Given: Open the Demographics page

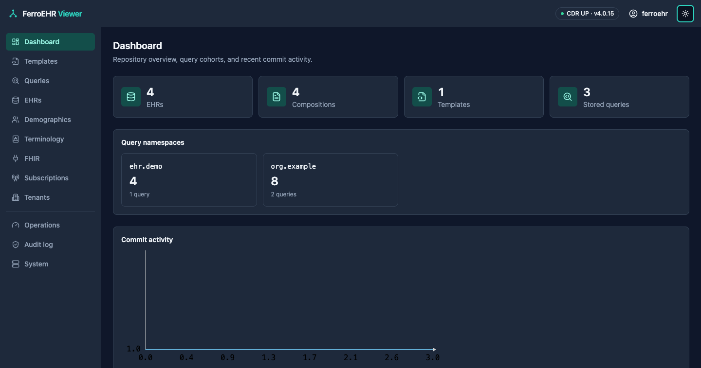Looking at the screenshot, I should pyautogui.click(x=50, y=120).
